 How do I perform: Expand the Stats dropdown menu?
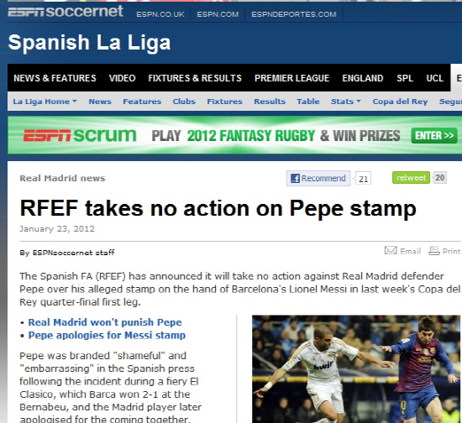pos(345,102)
